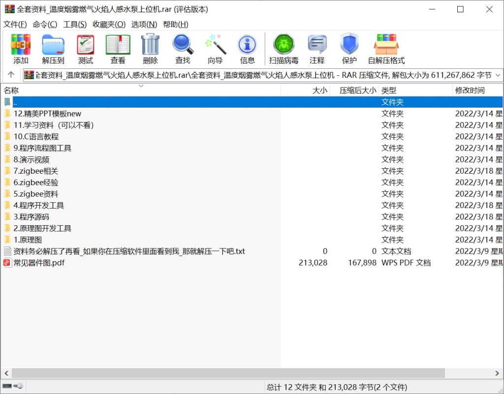504x394 pixels.
Task: Click the 名称 column sort chevron
Action: point(141,86)
